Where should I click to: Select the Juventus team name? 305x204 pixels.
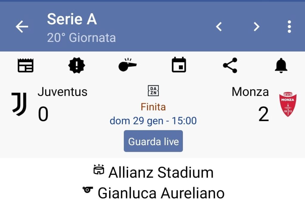click(x=63, y=92)
